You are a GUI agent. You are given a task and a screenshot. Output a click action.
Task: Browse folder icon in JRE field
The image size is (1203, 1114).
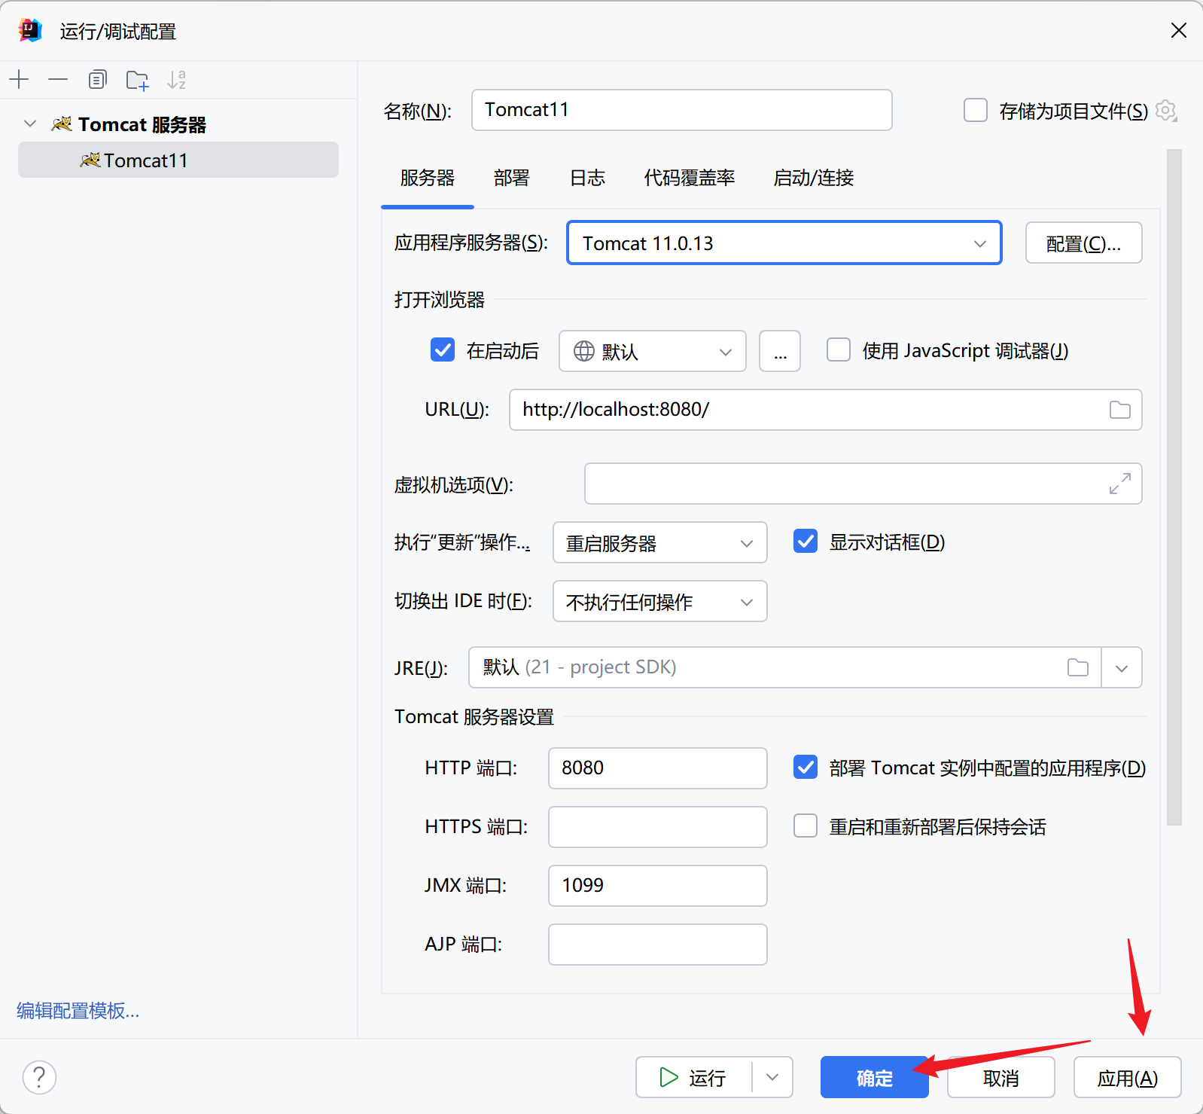[x=1078, y=667]
